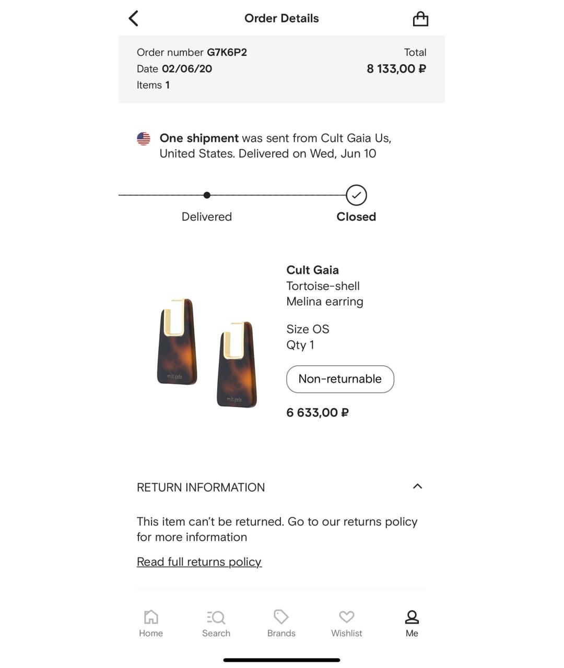Open the Brands tag icon
The width and height of the screenshot is (564, 668).
coord(281,617)
